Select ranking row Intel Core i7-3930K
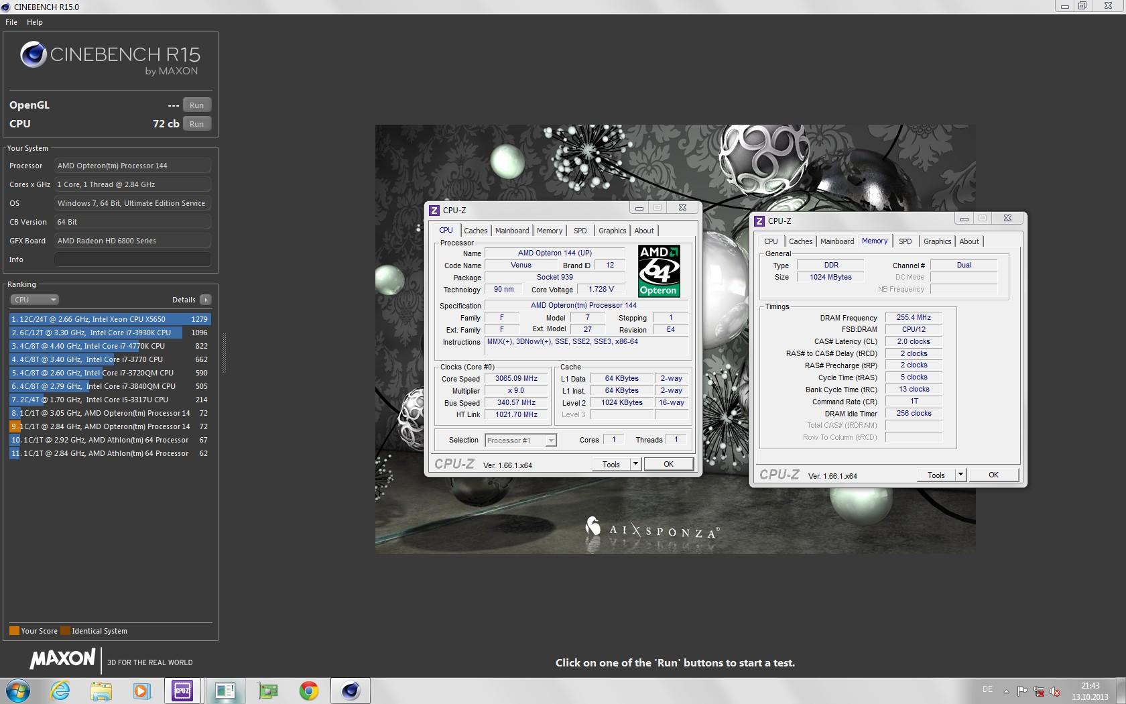Screen dimensions: 1126x704 (x=110, y=333)
